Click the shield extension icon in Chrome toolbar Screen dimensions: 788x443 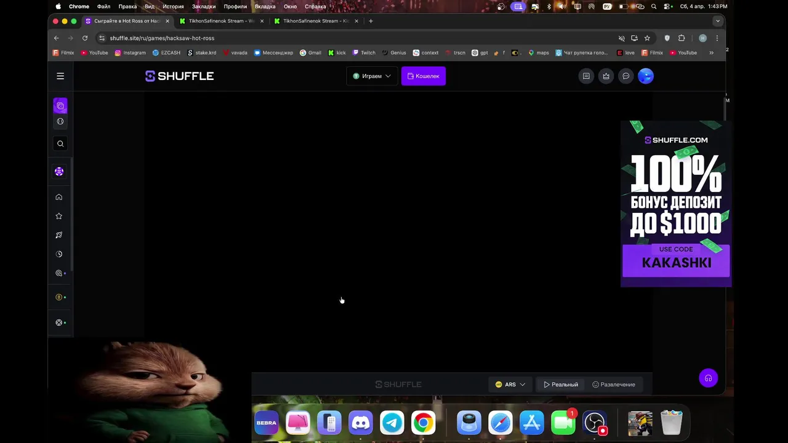667,38
